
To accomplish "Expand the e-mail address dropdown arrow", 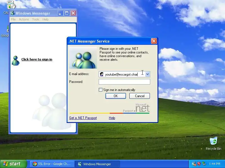I will coord(147,74).
